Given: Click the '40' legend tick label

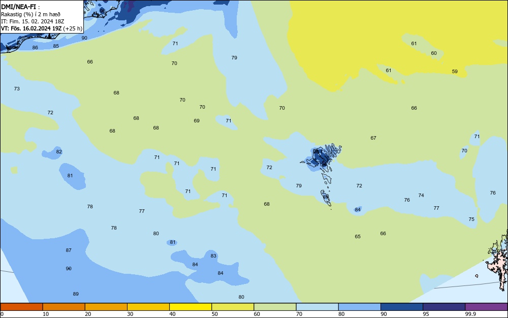Looking at the screenshot, I should tap(172, 314).
